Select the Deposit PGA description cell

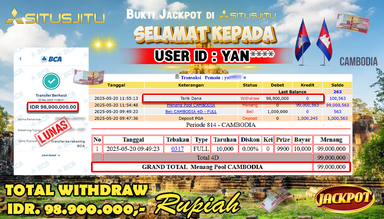[191, 118]
